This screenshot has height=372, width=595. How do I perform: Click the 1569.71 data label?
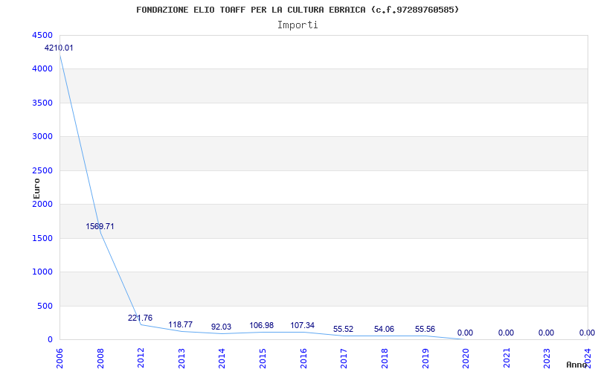[100, 227]
